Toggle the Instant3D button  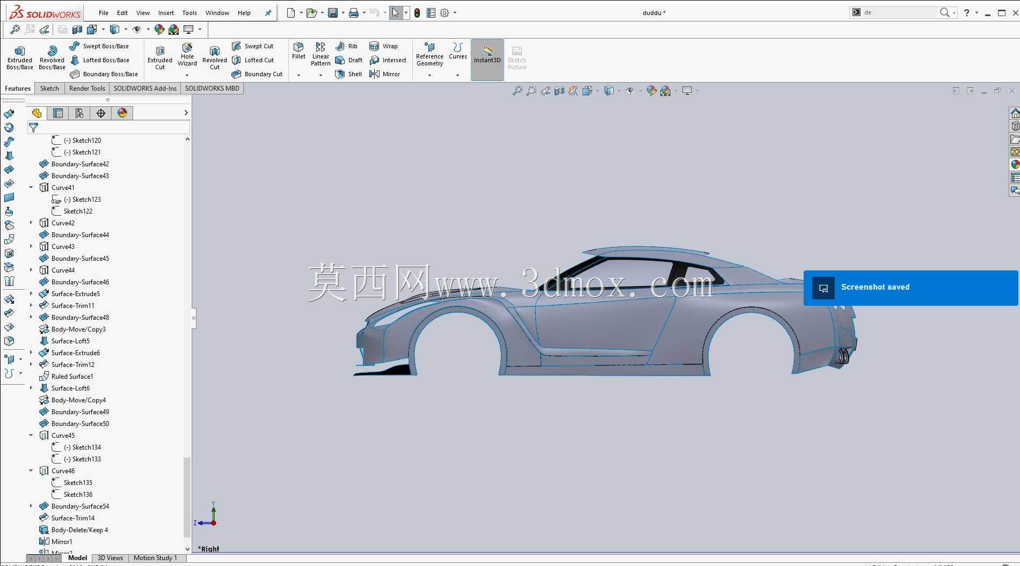[x=487, y=60]
